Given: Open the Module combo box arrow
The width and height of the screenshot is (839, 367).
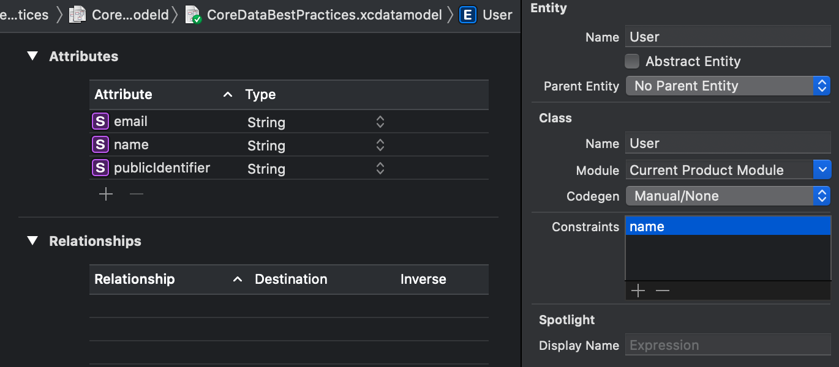Looking at the screenshot, I should pyautogui.click(x=821, y=170).
